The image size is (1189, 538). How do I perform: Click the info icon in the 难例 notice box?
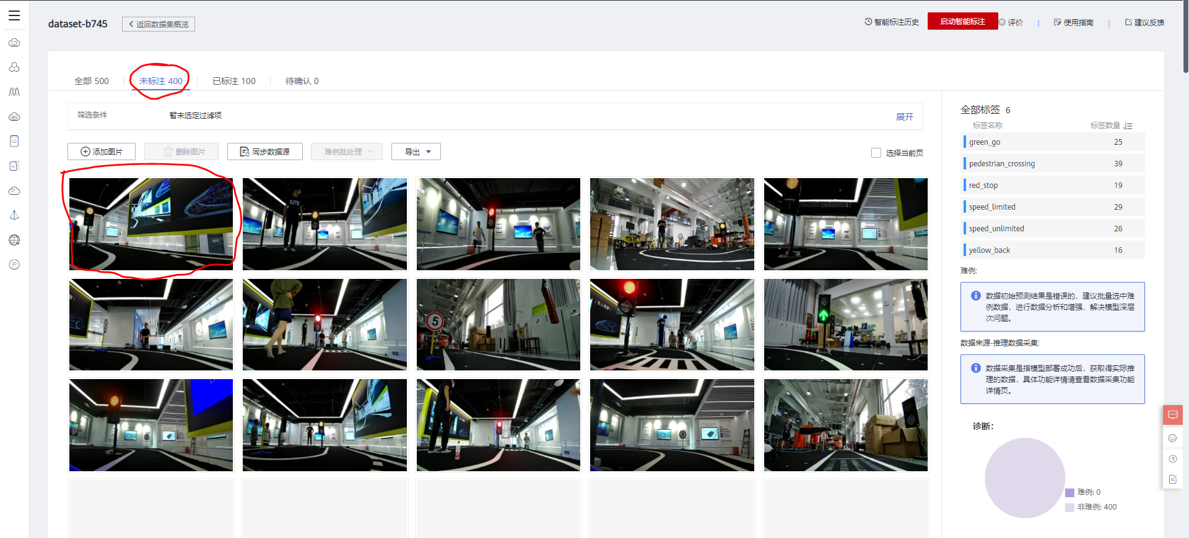click(x=975, y=296)
